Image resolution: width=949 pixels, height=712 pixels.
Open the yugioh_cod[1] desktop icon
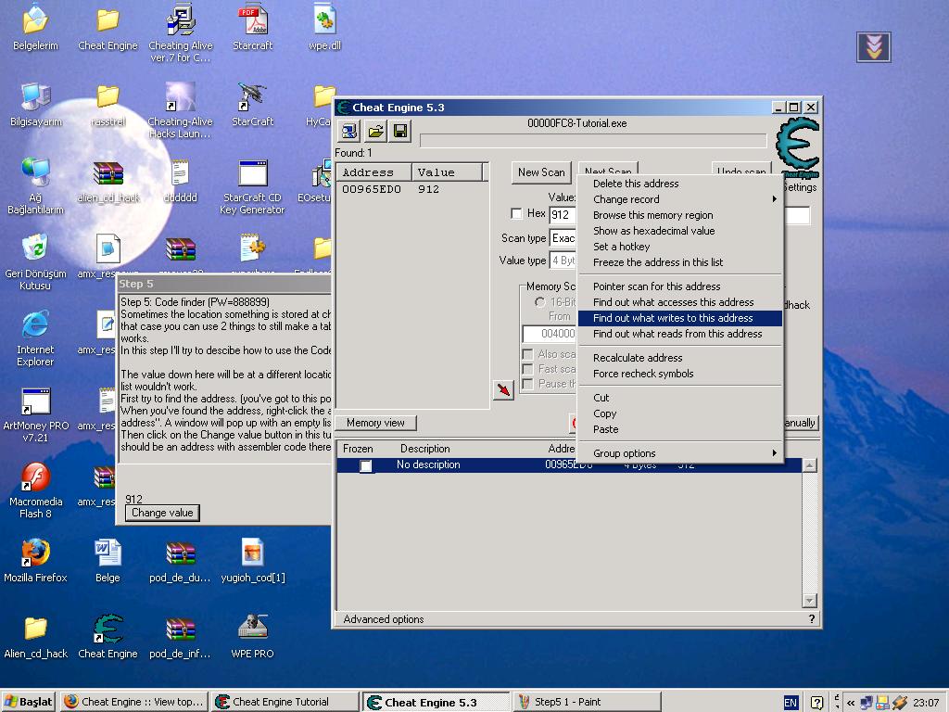253,561
